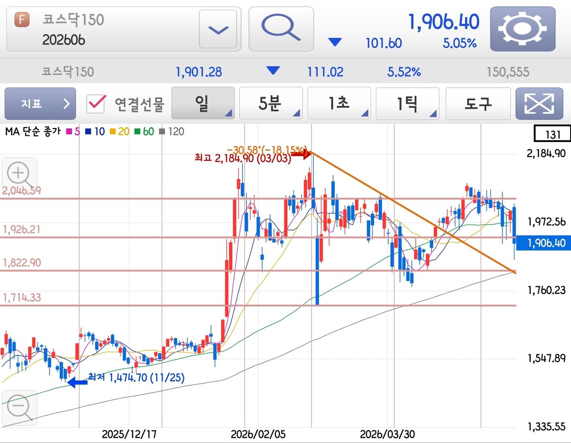The width and height of the screenshot is (571, 443).
Task: Click the 2026/02/05 date axis label
Action: pos(258,434)
